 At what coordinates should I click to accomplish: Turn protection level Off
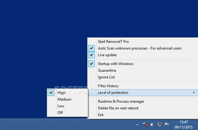pos(67,113)
